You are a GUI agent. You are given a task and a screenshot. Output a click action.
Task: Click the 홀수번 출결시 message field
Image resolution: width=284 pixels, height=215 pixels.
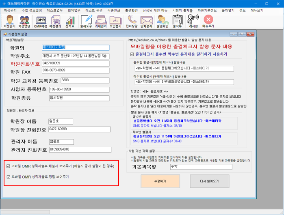tap(184, 69)
